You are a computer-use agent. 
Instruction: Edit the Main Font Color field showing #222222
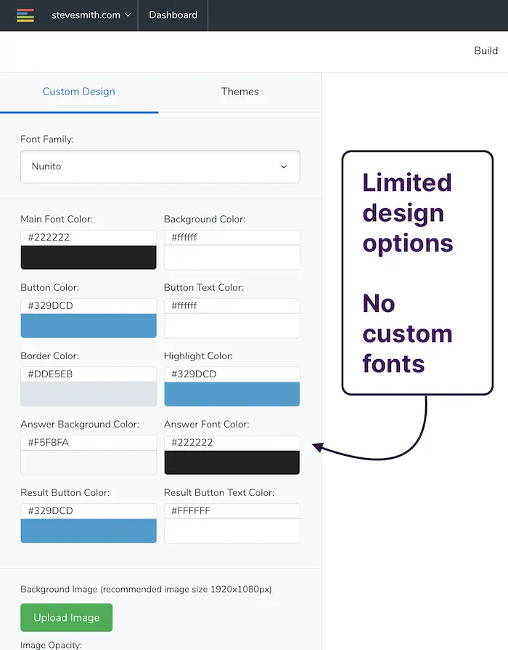[88, 237]
